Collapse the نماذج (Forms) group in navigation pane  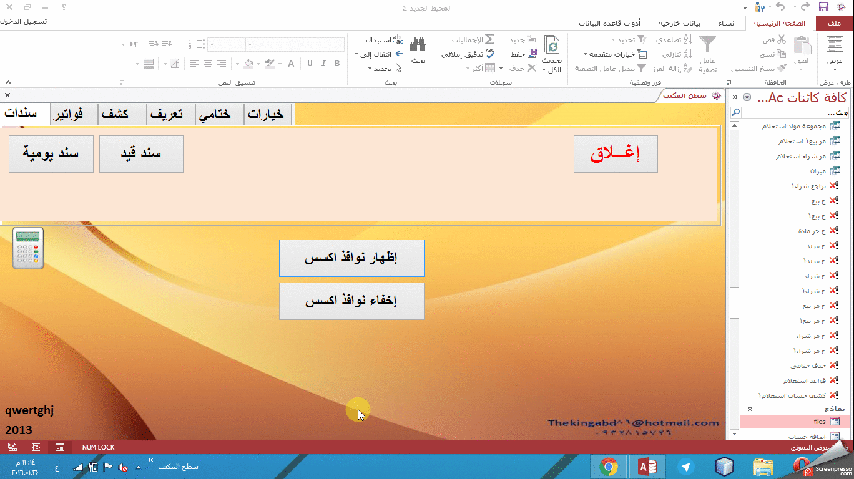tap(750, 409)
